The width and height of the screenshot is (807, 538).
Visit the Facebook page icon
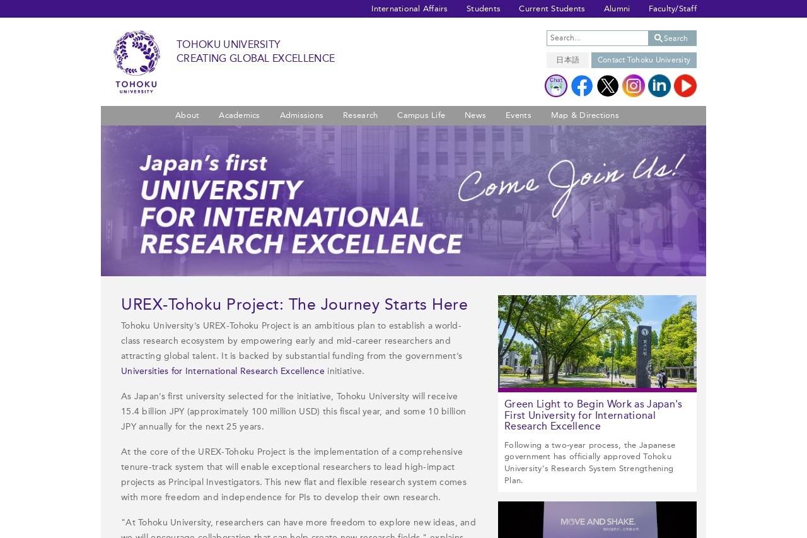pyautogui.click(x=582, y=86)
